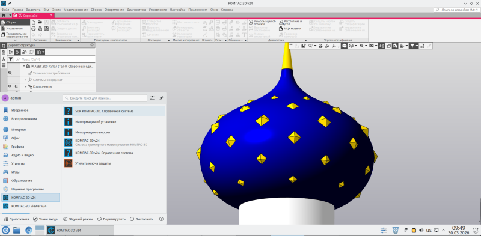
Task: Click the rotate view icon in view toolbar
Action: [326, 46]
